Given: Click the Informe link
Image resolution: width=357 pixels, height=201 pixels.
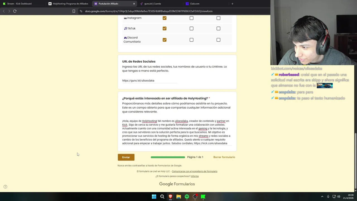Looking at the screenshot, I should (195, 176).
